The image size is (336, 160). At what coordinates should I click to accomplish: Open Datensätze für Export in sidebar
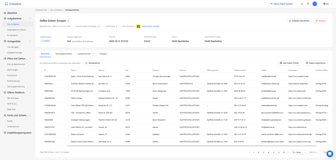click(x=17, y=30)
